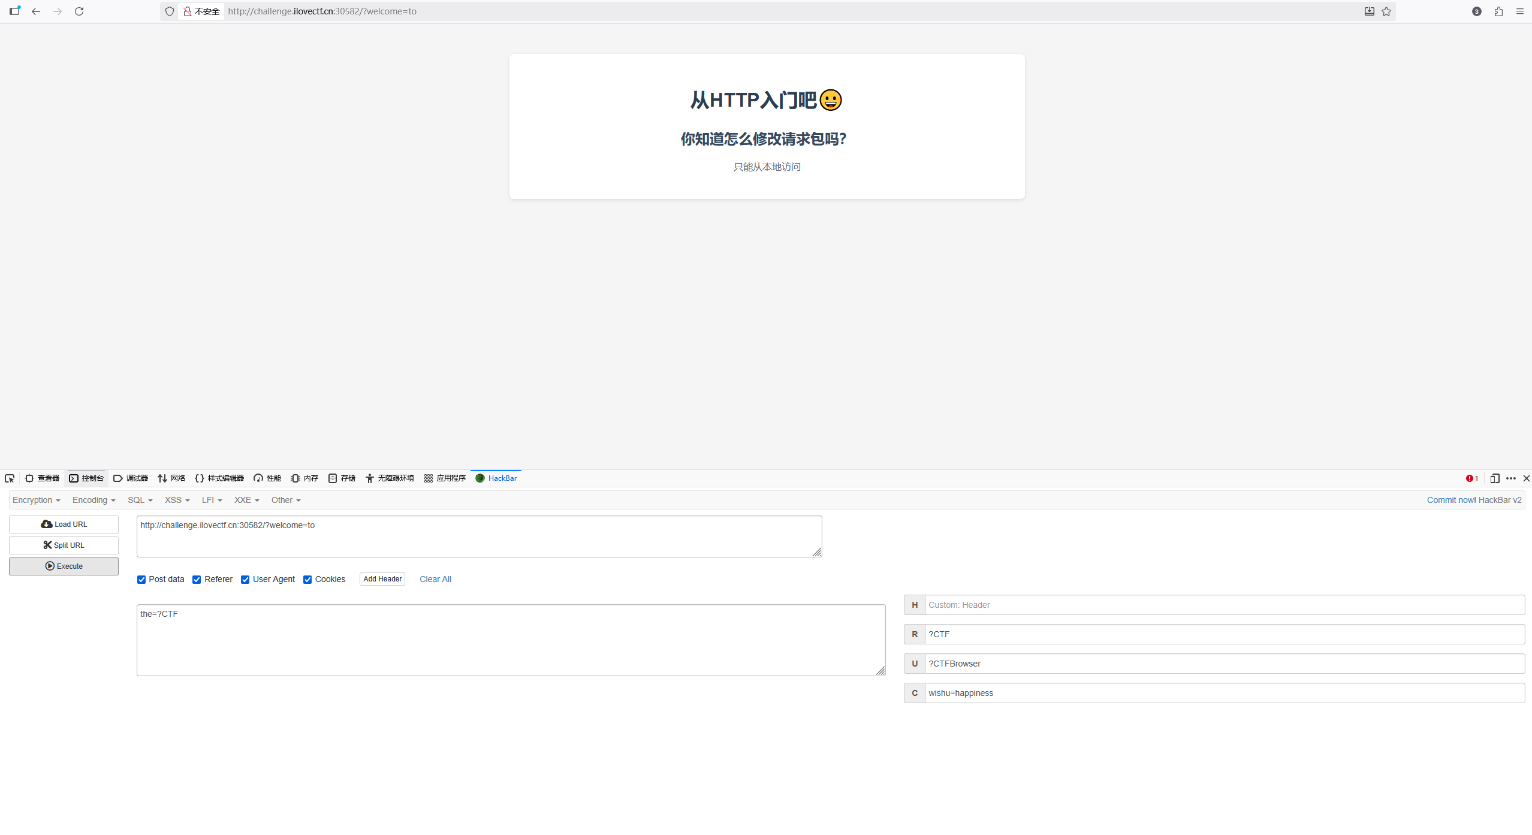Click the Custom Header input field

click(1224, 605)
